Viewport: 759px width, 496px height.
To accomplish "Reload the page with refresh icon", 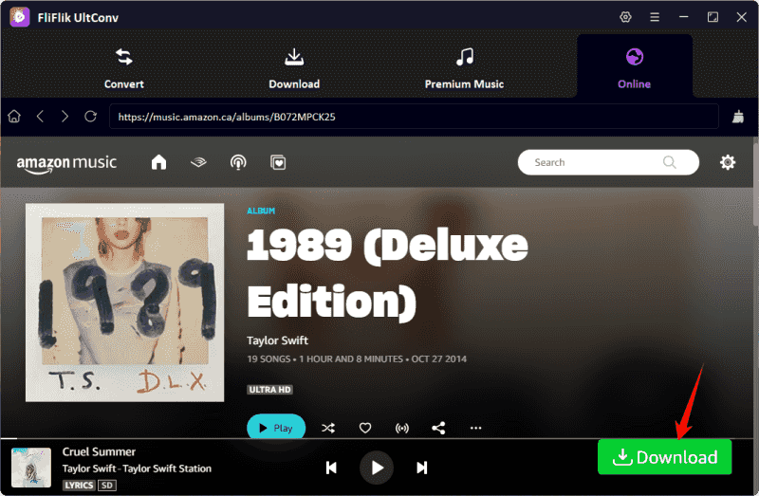I will (90, 116).
